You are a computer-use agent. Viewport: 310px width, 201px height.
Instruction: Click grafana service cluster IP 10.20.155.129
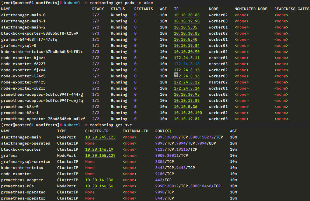pyautogui.click(x=100, y=156)
